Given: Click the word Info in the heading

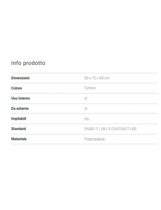Looking at the screenshot, I should (x=16, y=63).
